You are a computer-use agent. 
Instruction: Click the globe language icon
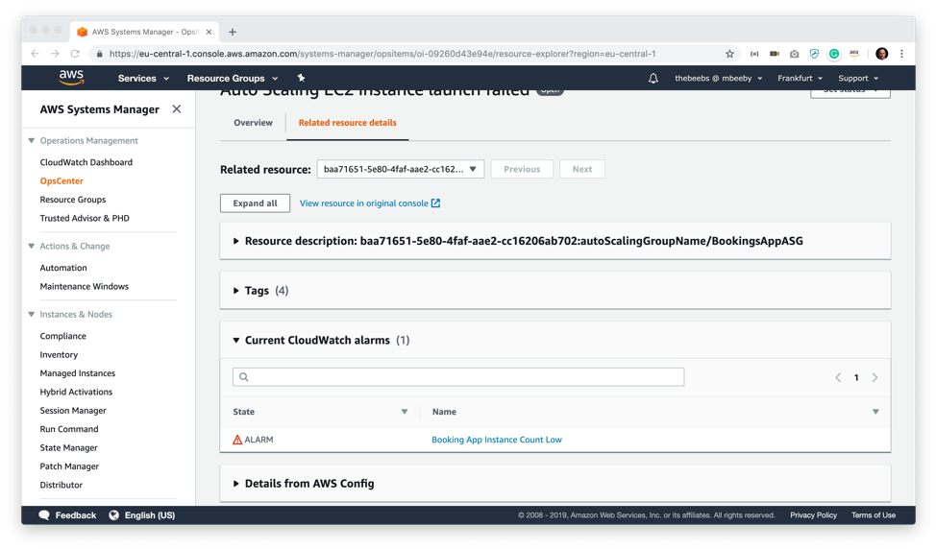click(114, 515)
